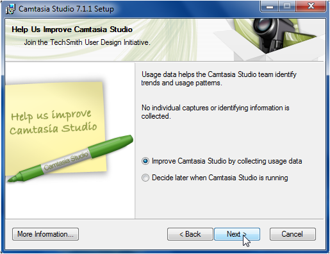The height and width of the screenshot is (254, 330).
Task: Click the 'Join the TechSmith User Design Initiative' text
Action: pyautogui.click(x=87, y=42)
